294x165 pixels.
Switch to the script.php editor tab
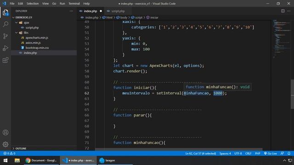click(x=118, y=11)
